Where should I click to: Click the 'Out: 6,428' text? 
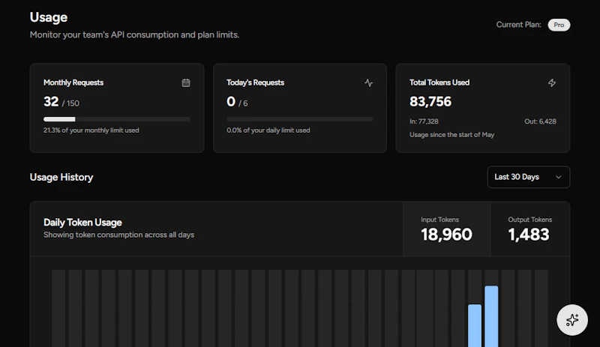pos(540,121)
